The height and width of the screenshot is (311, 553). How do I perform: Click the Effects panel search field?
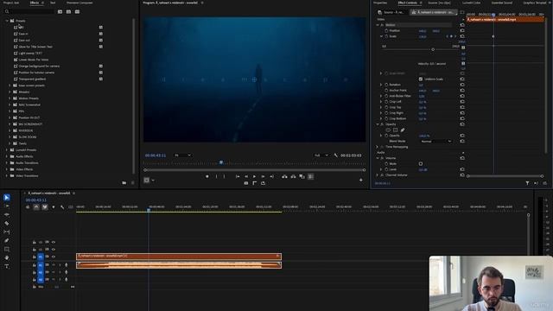(x=30, y=11)
